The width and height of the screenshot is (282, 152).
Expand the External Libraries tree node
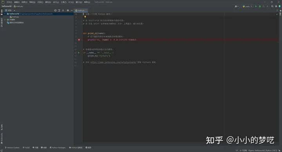pos(5,20)
